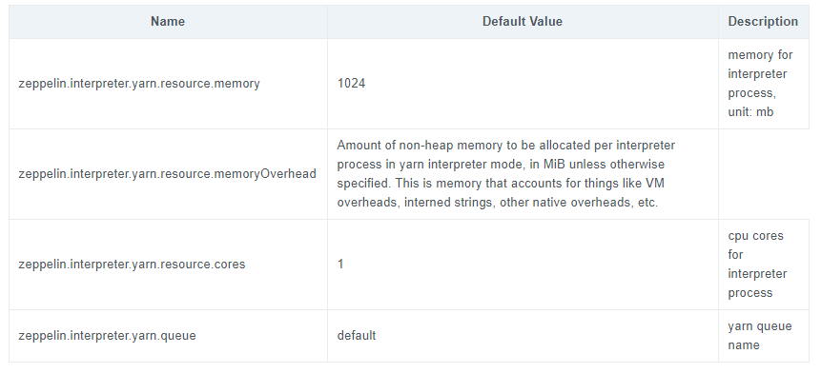Screen dimensions: 821x373
Task: Select zeppelin.interpreter.yarn.resource.memory property name
Action: 139,84
